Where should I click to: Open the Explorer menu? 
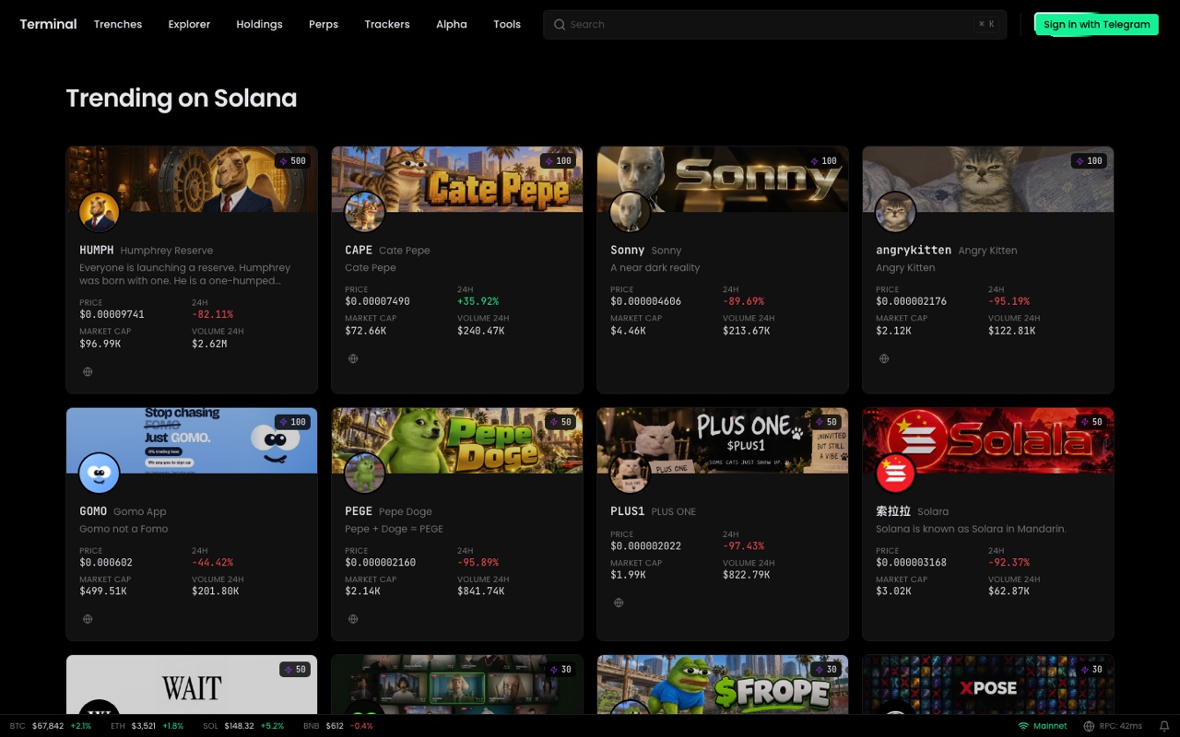(189, 24)
